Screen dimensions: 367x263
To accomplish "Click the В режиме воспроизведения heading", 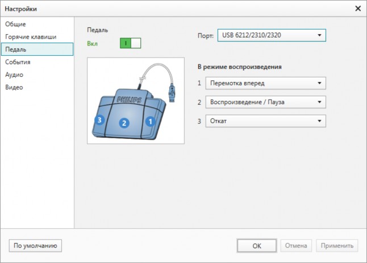I will click(x=239, y=67).
